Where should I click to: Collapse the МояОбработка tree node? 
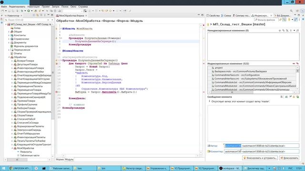click(x=12, y=148)
